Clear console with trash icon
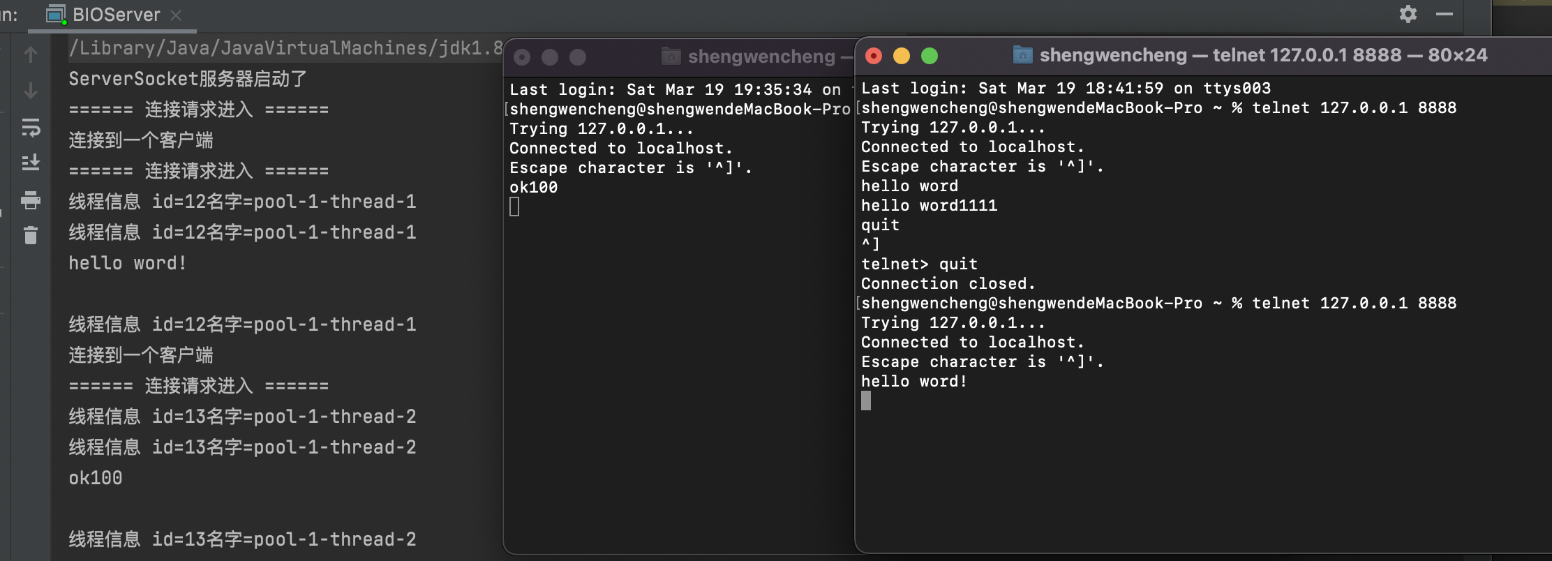This screenshot has height=561, width=1552. coord(31,235)
